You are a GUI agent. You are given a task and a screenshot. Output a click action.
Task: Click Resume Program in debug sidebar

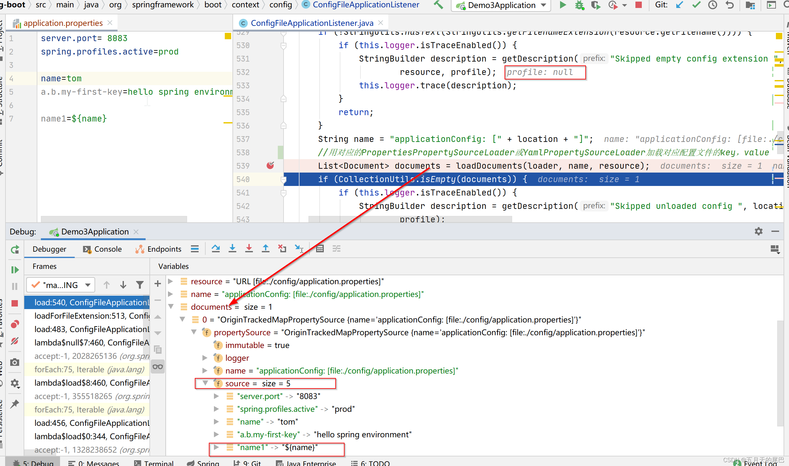coord(15,270)
